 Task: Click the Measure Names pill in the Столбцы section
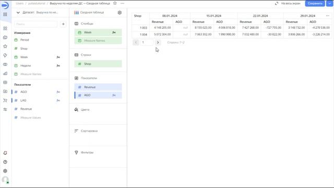click(98, 41)
